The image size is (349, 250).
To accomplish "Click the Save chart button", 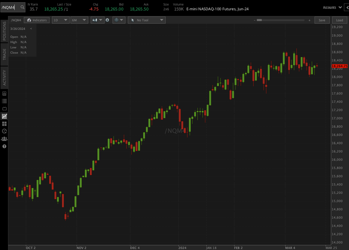I will coord(322,20).
